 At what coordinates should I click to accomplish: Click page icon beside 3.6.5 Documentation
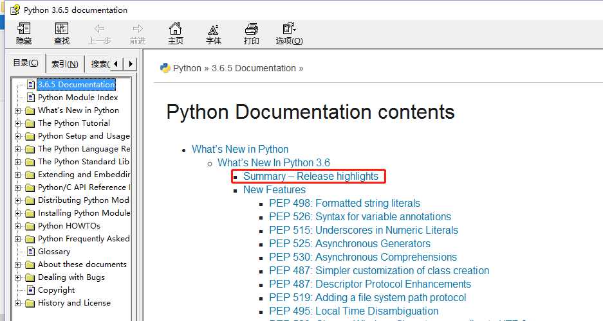click(x=31, y=84)
